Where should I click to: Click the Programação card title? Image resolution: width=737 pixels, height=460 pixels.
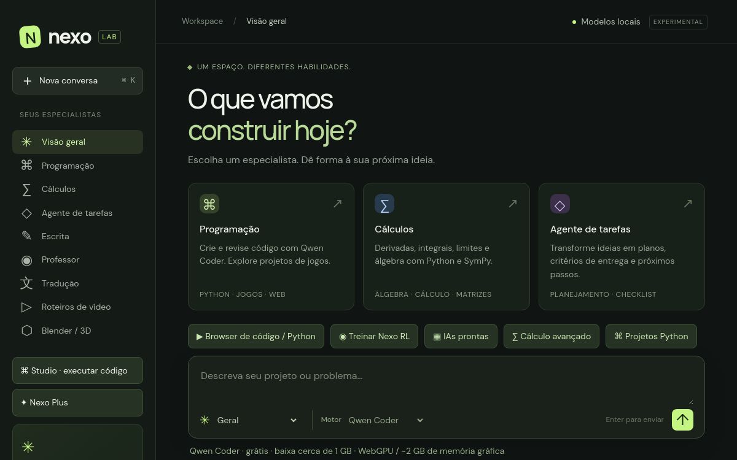point(230,229)
